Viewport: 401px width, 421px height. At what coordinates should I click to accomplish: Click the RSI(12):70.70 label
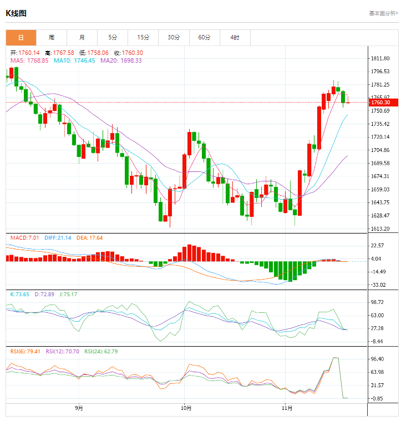63,352
